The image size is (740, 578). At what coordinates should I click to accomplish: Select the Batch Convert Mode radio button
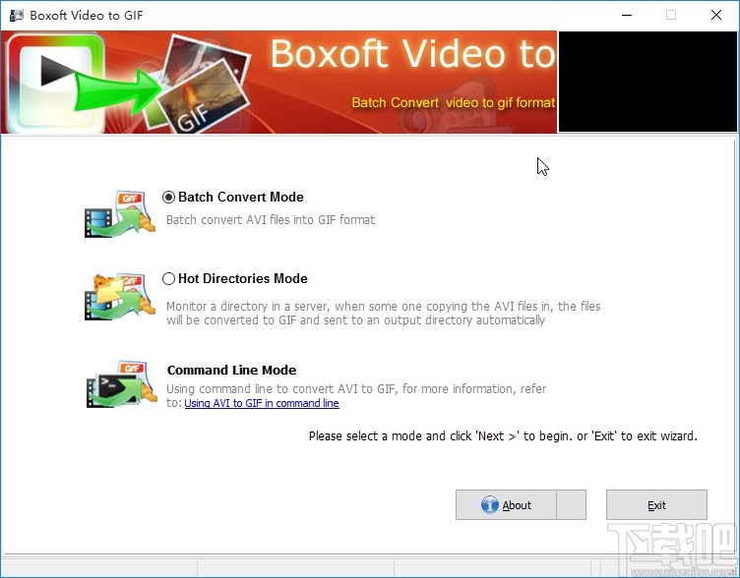(168, 197)
